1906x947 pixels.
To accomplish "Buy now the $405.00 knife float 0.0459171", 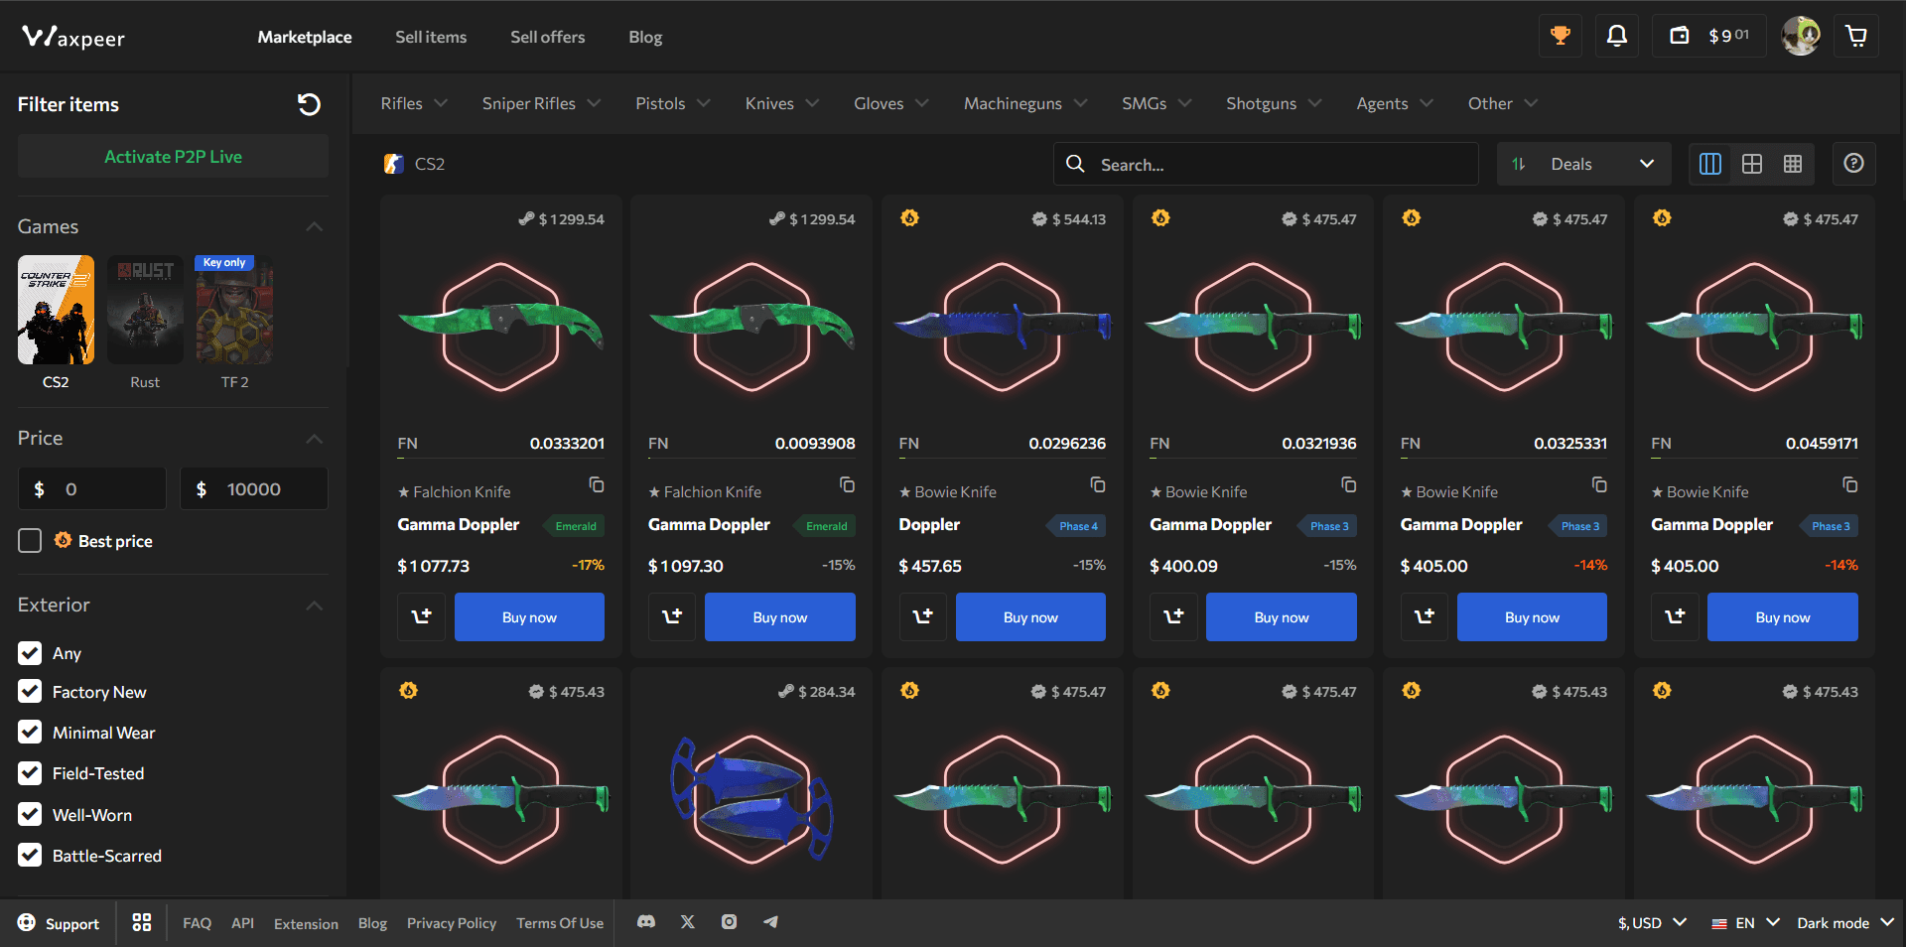I will pyautogui.click(x=1783, y=616).
